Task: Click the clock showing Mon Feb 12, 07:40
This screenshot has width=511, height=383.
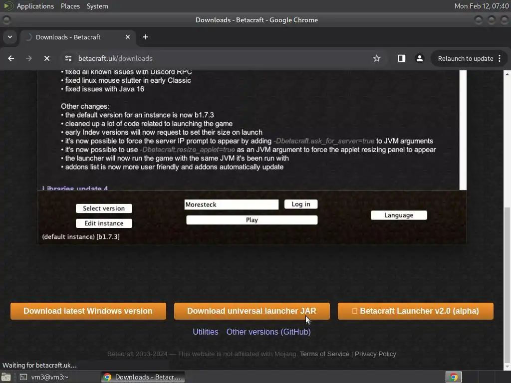Action: click(x=482, y=6)
